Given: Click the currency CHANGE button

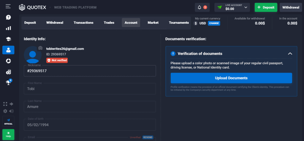Looking at the screenshot, I should (214, 23).
